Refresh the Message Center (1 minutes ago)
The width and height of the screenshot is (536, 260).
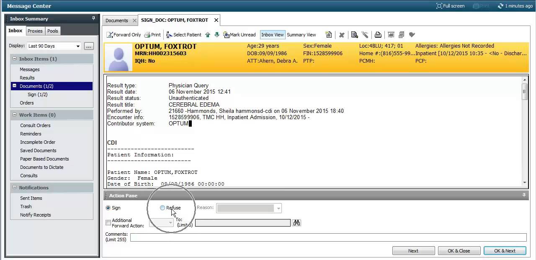[515, 6]
